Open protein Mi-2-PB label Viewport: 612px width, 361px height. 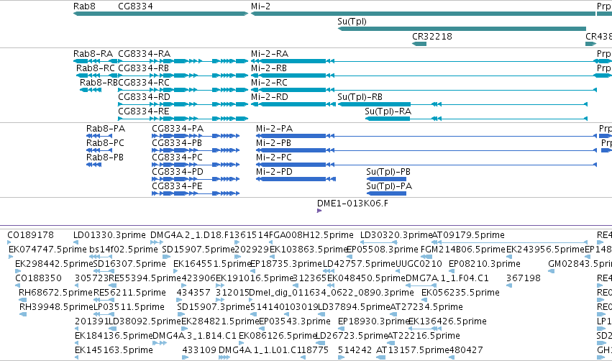[273, 143]
